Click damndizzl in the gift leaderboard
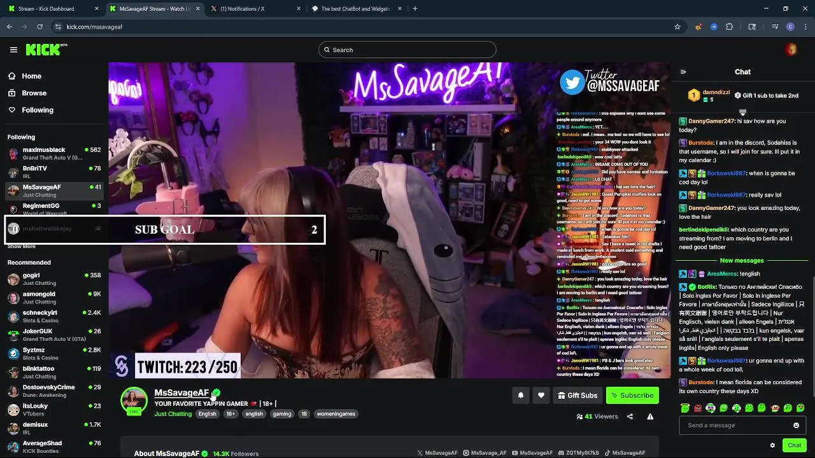The width and height of the screenshot is (815, 458). coord(716,92)
